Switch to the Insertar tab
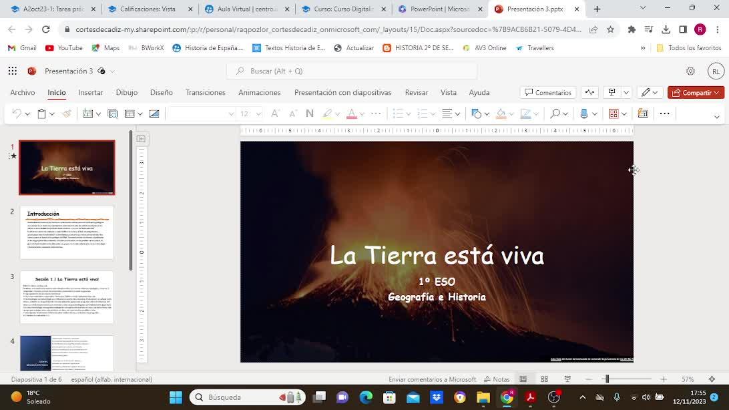The height and width of the screenshot is (410, 729). 91,93
